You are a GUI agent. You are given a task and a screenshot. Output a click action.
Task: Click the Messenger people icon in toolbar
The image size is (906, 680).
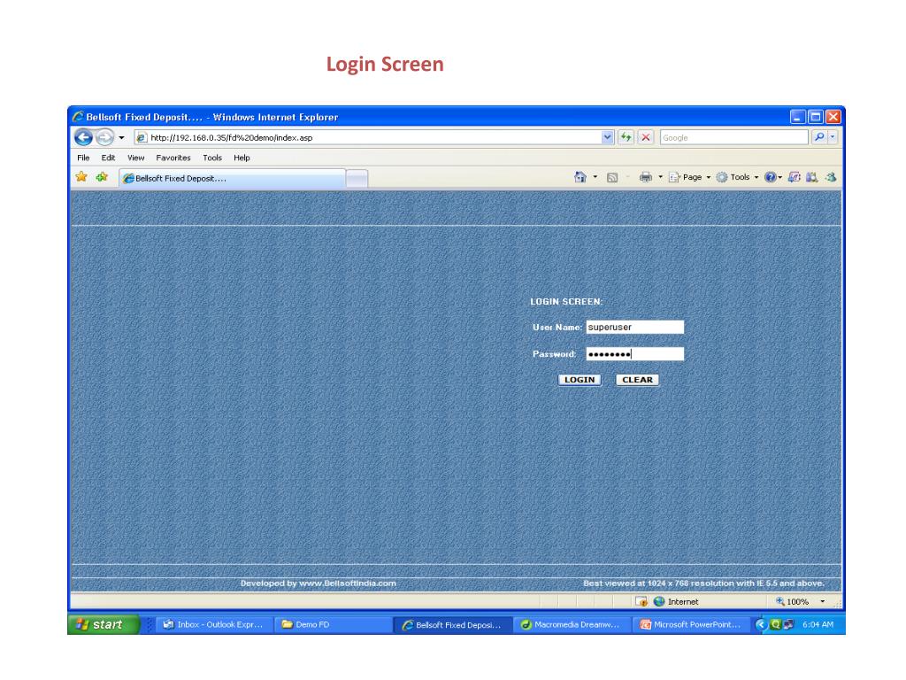831,177
